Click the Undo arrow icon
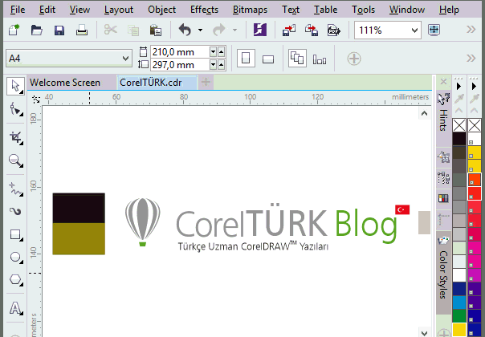Image resolution: width=485 pixels, height=337 pixels. point(185,30)
